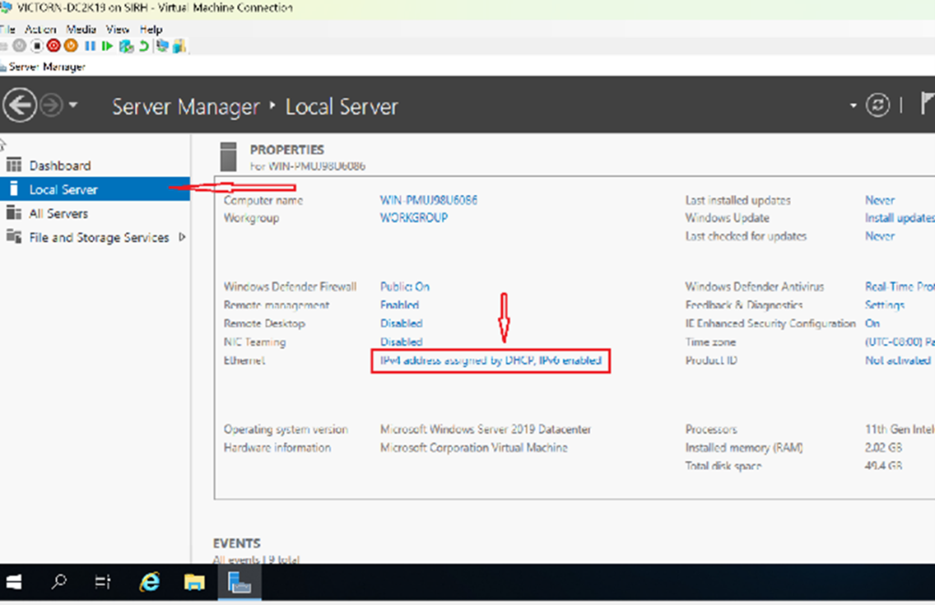Open File Explorer from the taskbar
The image size is (935, 605).
point(194,582)
